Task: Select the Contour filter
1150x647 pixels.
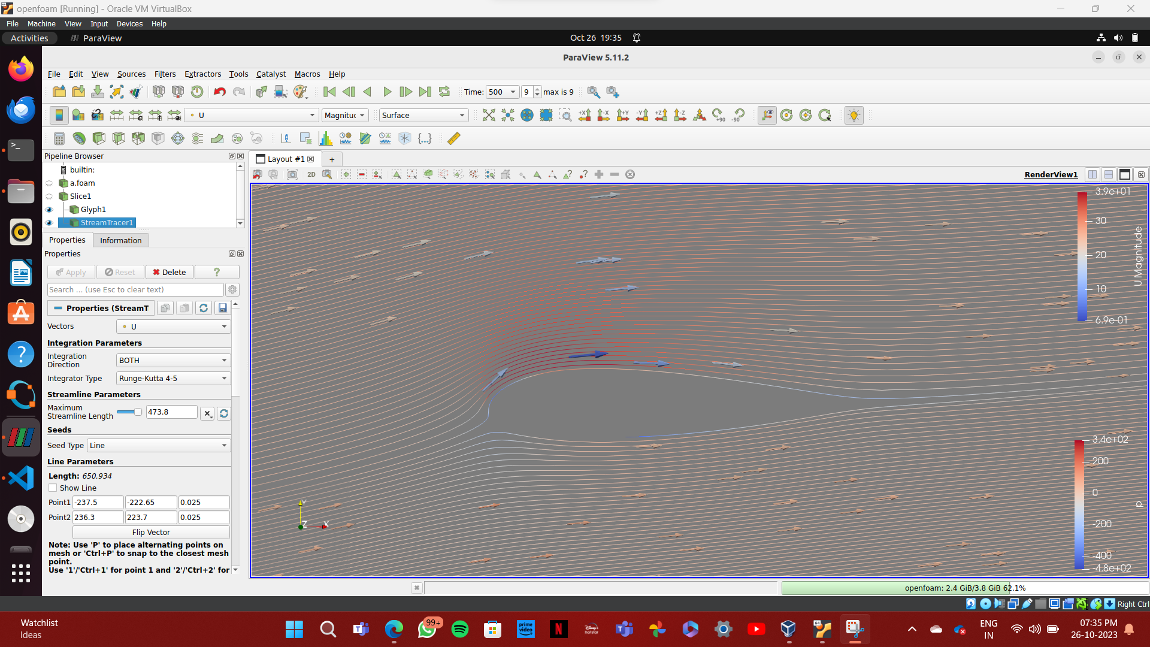Action: coord(79,138)
